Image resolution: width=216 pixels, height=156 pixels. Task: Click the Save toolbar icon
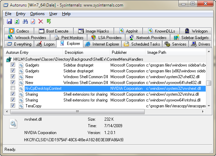9,22
